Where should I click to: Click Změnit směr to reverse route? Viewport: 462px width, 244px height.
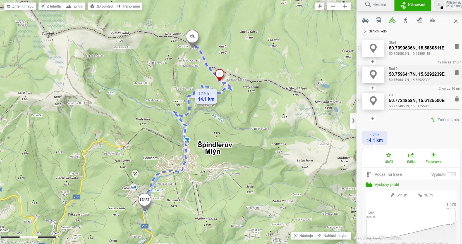point(445,120)
